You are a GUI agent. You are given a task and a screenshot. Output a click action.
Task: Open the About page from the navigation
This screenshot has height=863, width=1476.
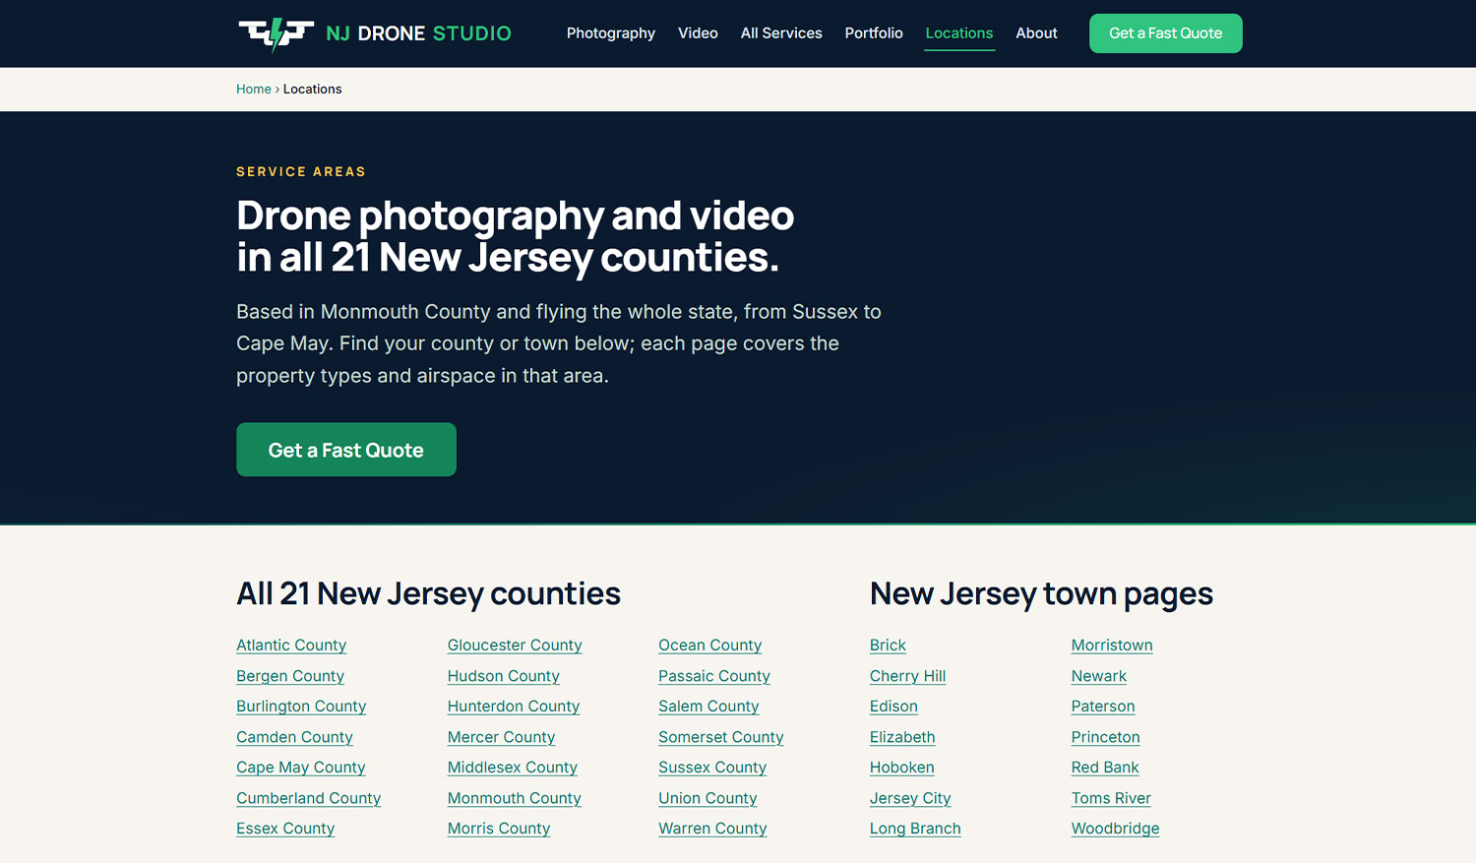click(1036, 33)
